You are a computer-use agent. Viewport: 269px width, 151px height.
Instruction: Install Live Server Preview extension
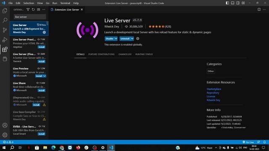coord(42,47)
